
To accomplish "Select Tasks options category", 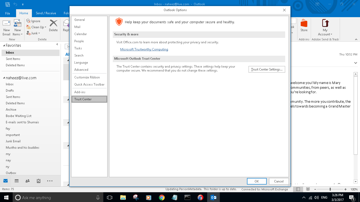I will click(89, 48).
